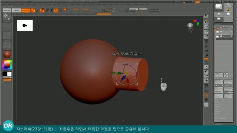
Task: Open the gizmo customize gear icon
Action: pos(113,54)
